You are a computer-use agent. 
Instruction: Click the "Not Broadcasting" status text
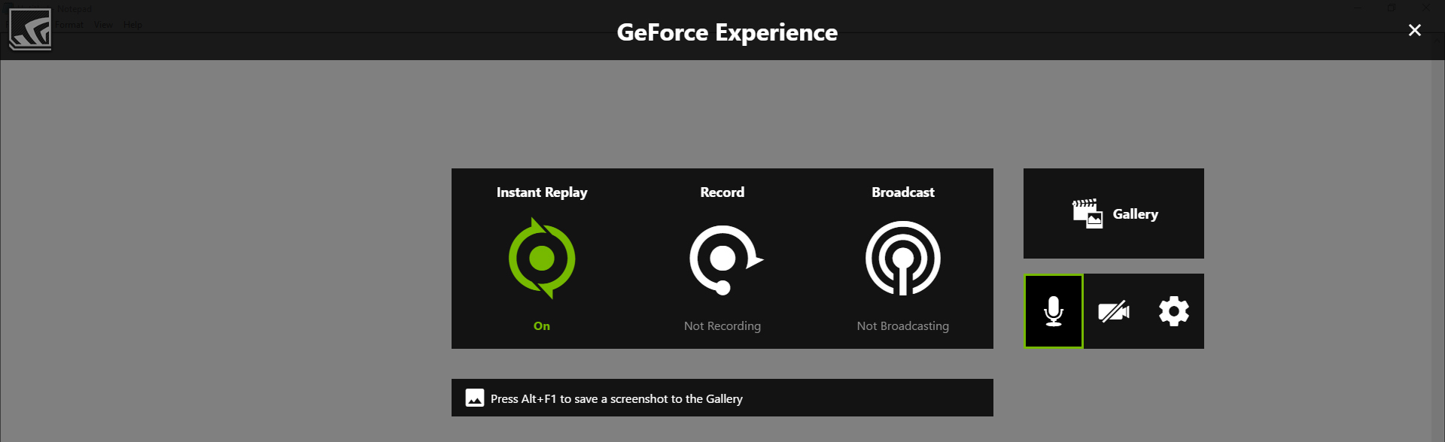(903, 325)
